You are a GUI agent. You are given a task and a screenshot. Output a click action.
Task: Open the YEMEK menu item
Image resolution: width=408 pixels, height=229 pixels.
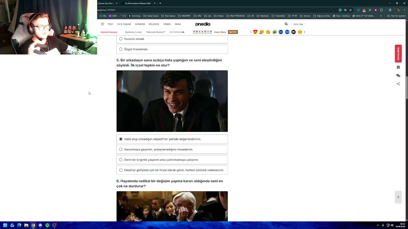point(167,24)
